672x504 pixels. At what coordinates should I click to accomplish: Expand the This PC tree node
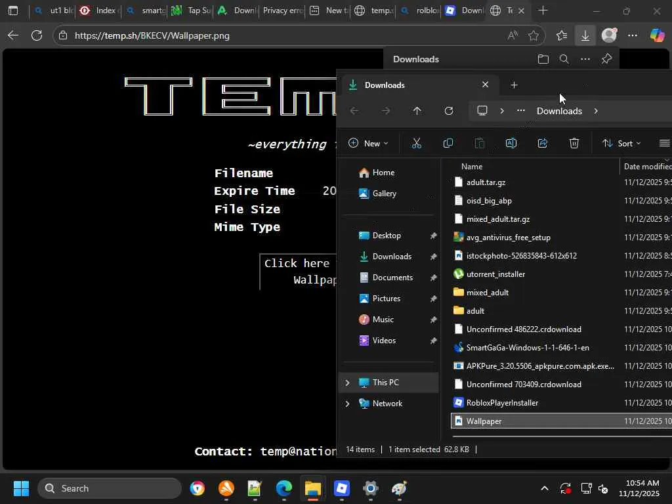(348, 383)
